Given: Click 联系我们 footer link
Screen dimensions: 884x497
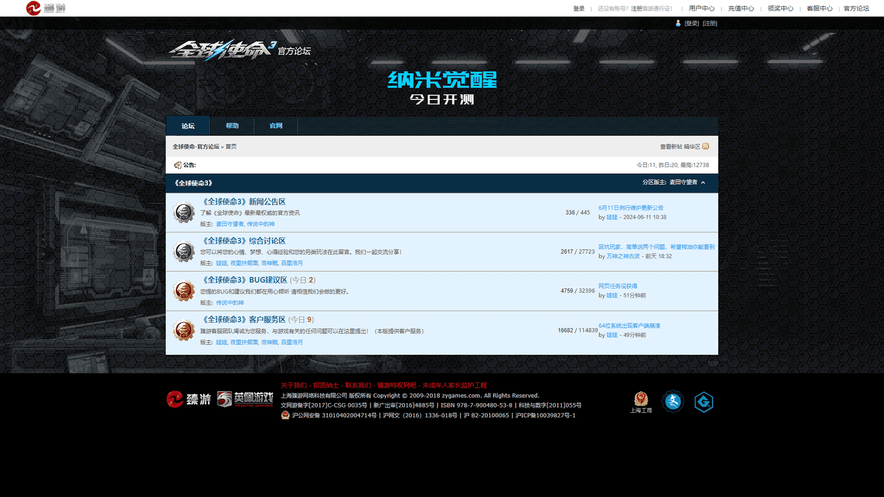Looking at the screenshot, I should click(x=358, y=385).
